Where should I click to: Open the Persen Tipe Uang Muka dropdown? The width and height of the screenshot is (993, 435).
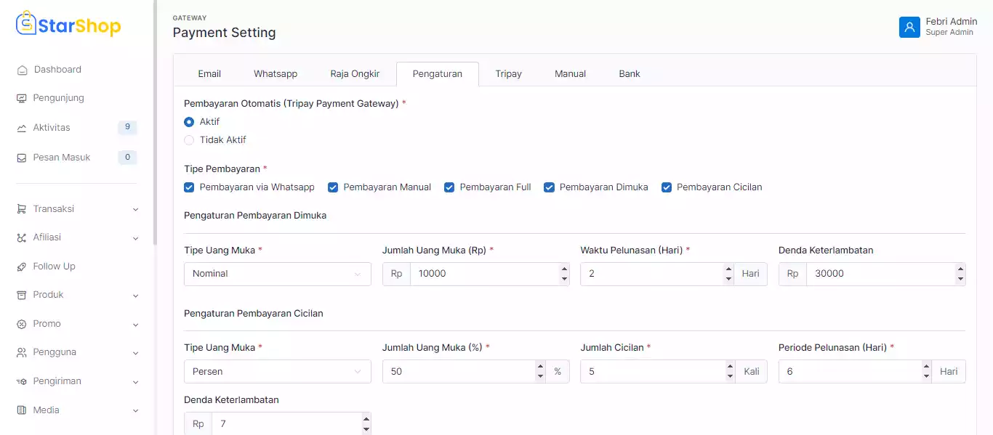(x=277, y=372)
